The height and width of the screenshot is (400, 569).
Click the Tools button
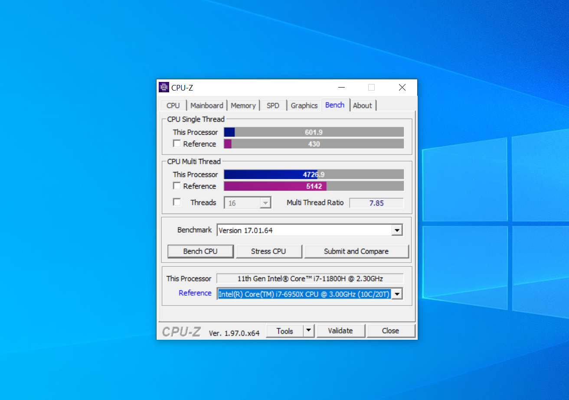click(x=284, y=331)
